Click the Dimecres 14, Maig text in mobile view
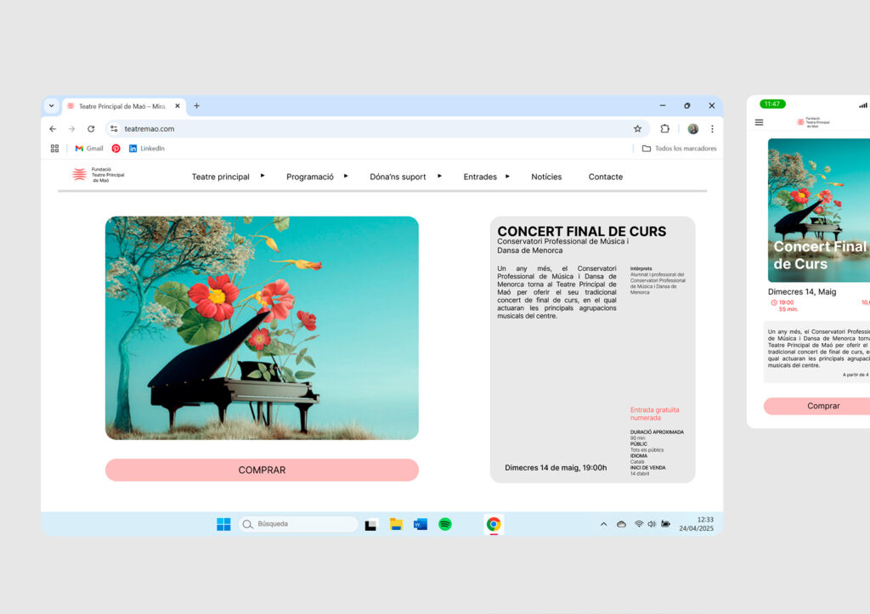The width and height of the screenshot is (870, 614). point(802,292)
